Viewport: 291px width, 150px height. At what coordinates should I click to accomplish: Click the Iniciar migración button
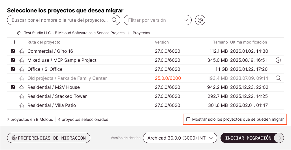point(252,138)
